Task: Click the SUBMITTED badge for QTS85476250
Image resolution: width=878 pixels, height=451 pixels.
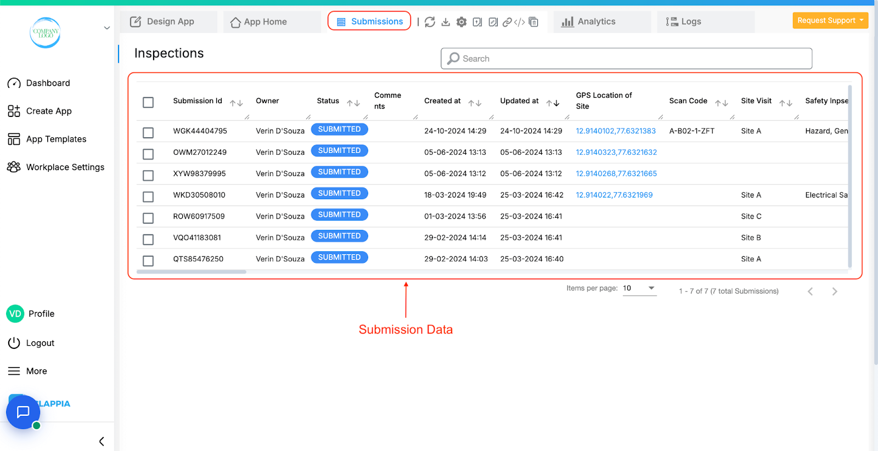Action: click(340, 257)
